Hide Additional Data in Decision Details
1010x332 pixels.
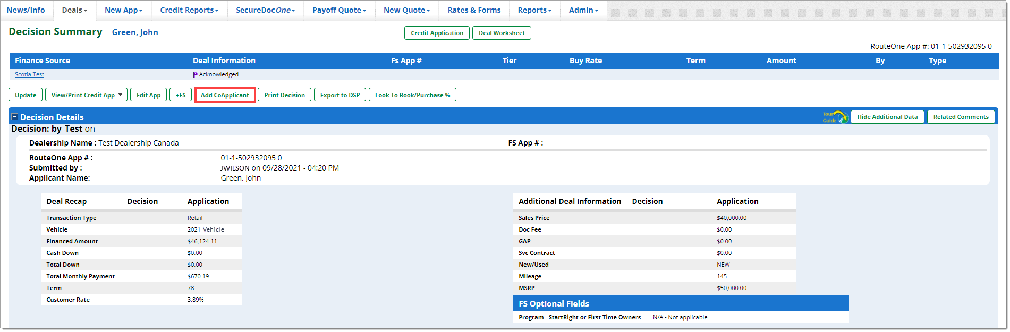coord(887,117)
